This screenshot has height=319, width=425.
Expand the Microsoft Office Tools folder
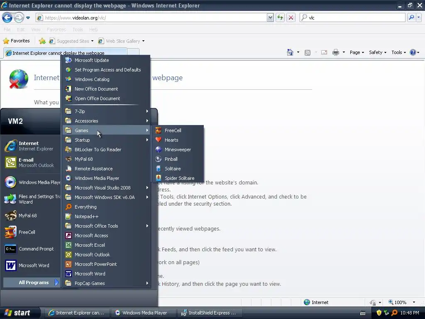(x=107, y=226)
